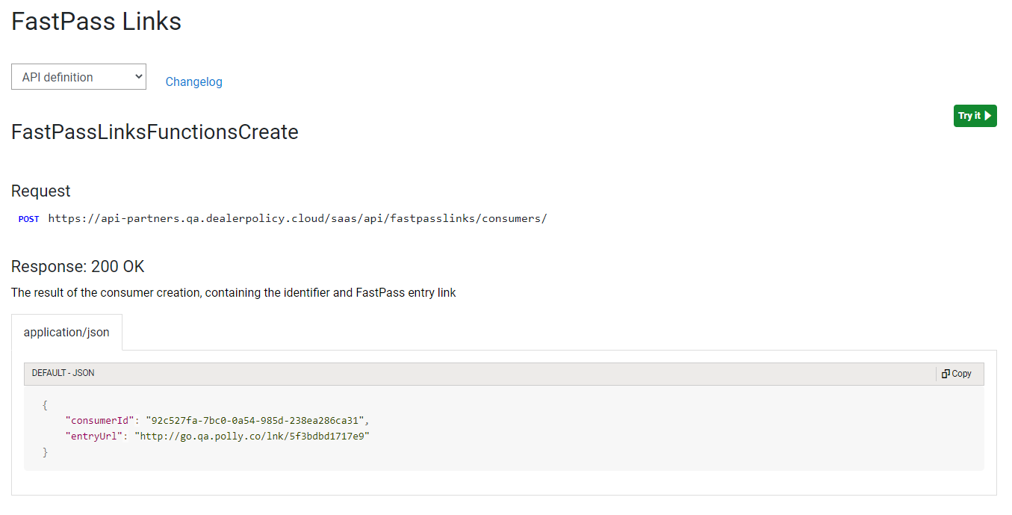Switch to the application/json tab
Viewport: 1012px width, 515px height.
pyautogui.click(x=66, y=332)
